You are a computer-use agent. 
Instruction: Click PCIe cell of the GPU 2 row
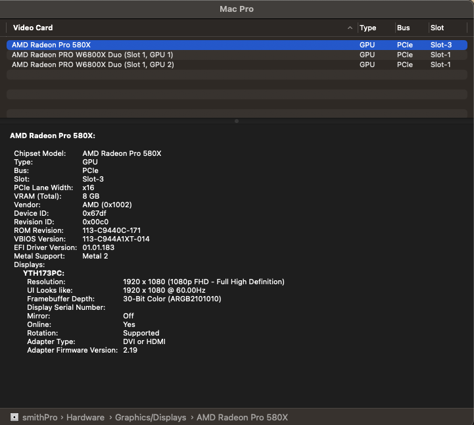coord(405,64)
